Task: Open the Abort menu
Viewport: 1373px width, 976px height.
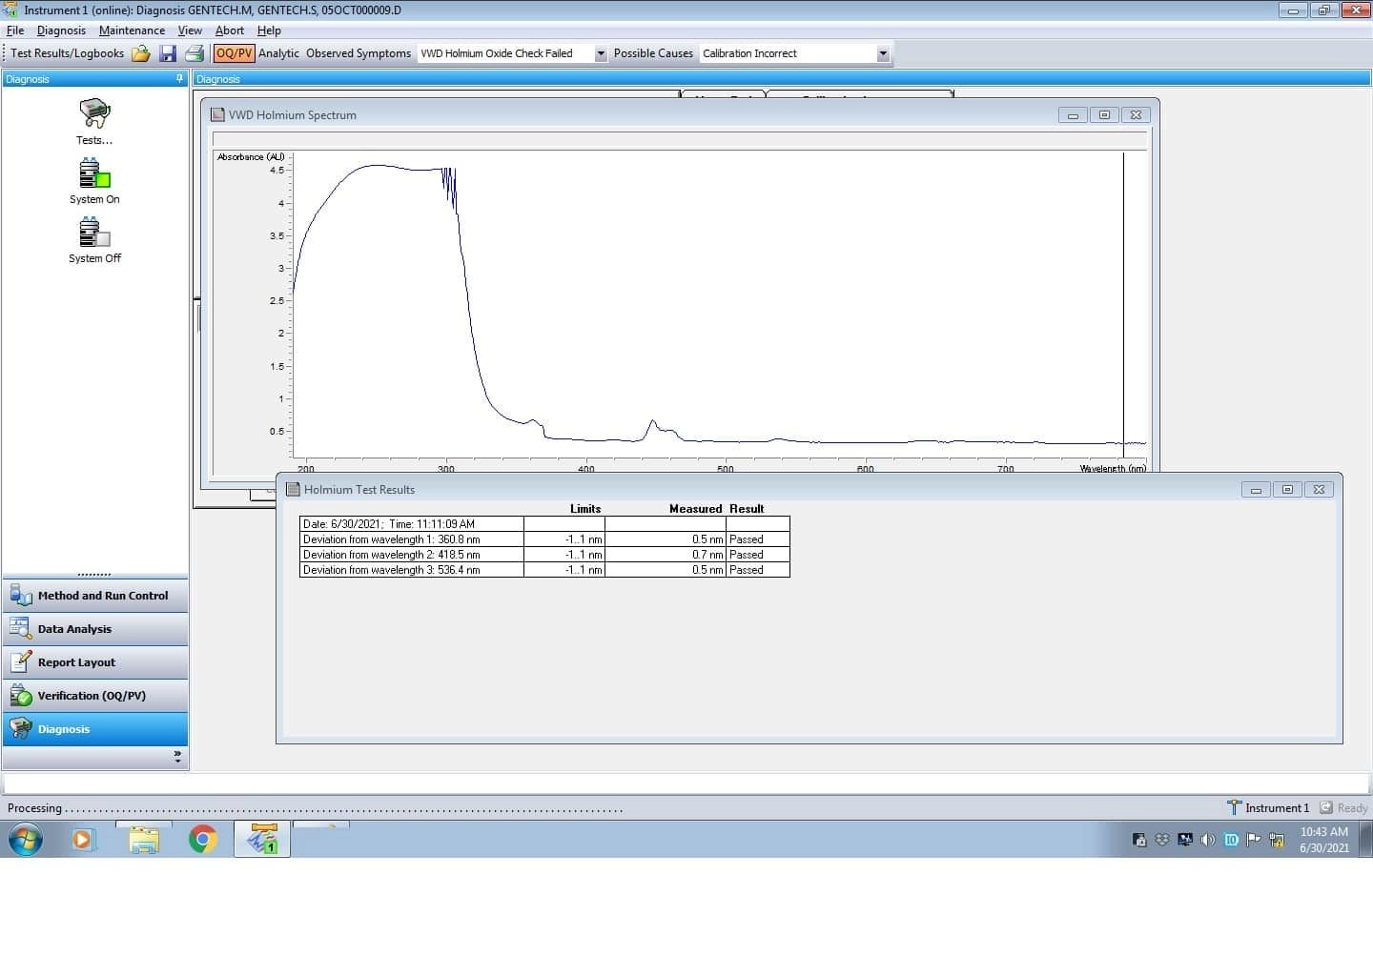Action: click(230, 30)
